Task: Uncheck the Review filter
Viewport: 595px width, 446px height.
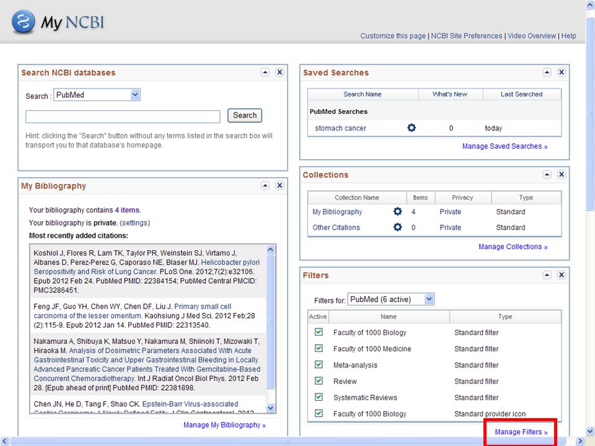Action: pos(319,381)
